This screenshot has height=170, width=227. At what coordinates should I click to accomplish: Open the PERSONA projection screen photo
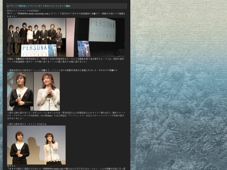(x=95, y=37)
